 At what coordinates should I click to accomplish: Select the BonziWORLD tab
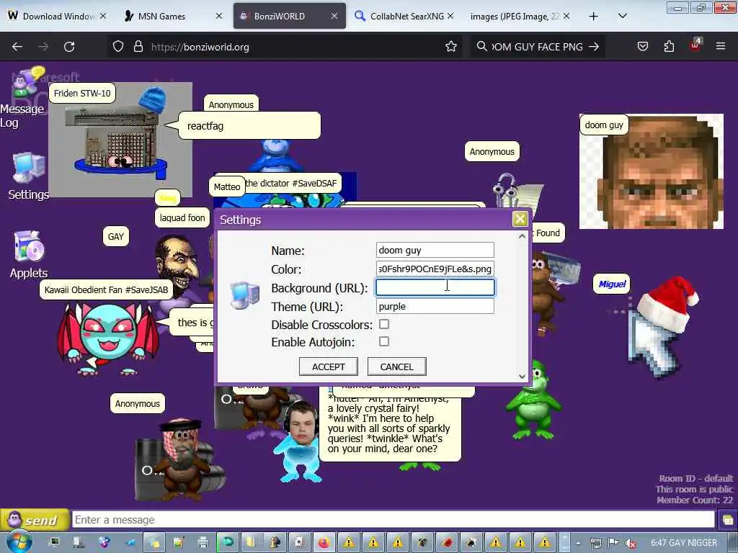coord(289,16)
